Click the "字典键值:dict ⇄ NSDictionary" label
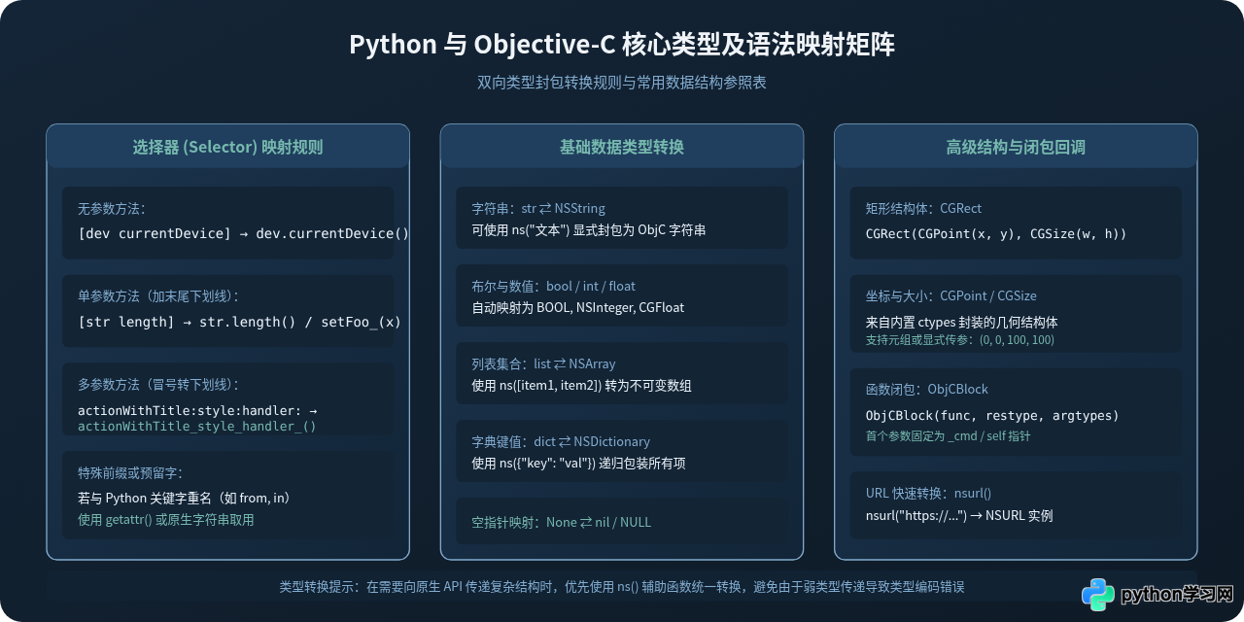This screenshot has height=622, width=1244. [x=561, y=441]
